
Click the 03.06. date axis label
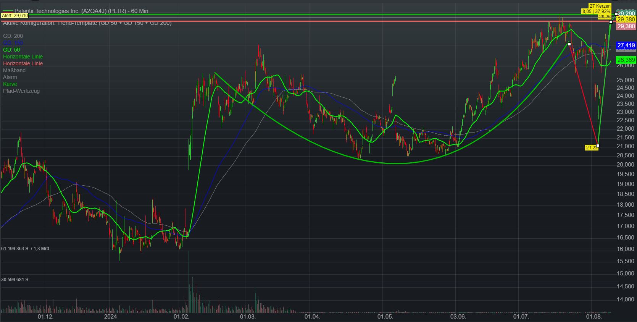click(458, 317)
